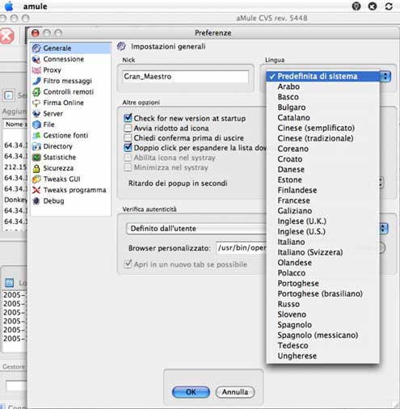
Task: Enable Chiedi conferma prima di uscire
Action: [128, 137]
